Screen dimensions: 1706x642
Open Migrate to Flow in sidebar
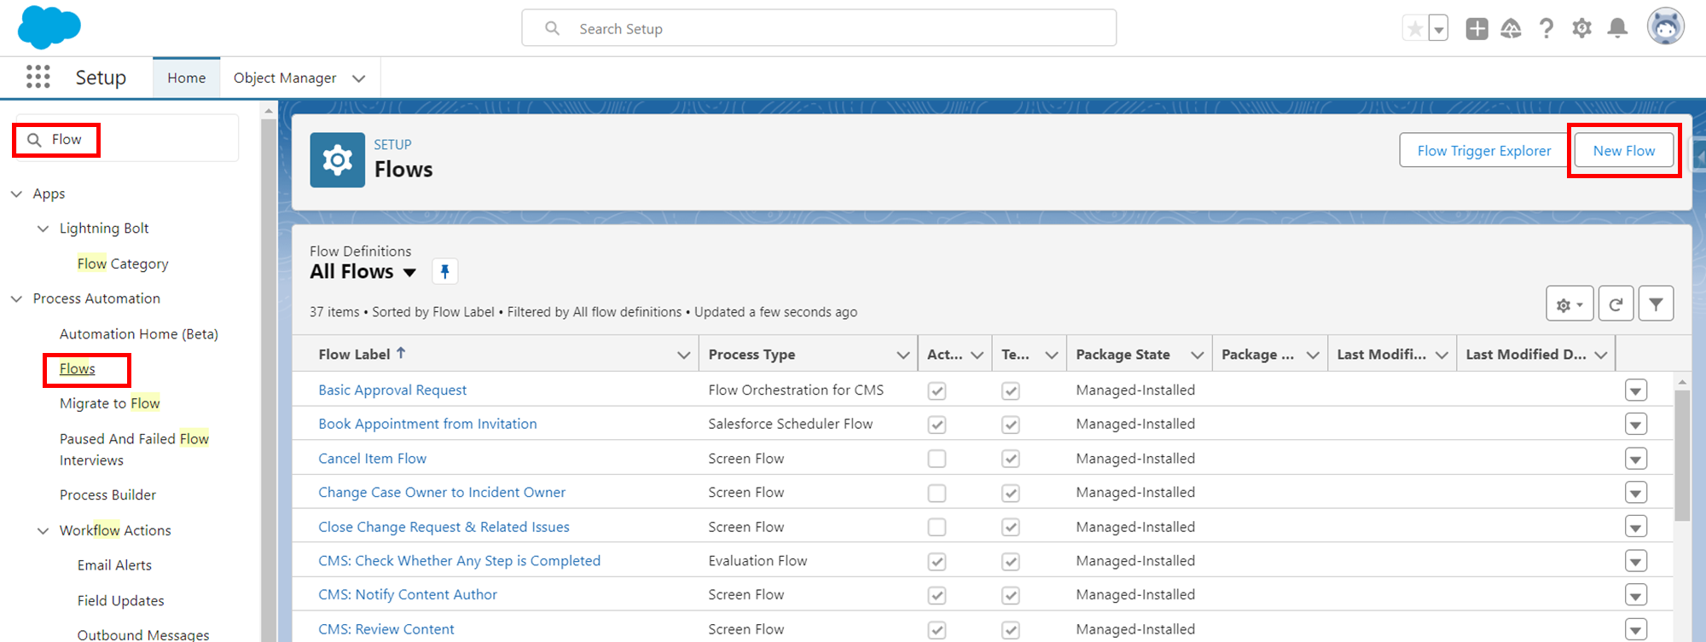pos(109,403)
